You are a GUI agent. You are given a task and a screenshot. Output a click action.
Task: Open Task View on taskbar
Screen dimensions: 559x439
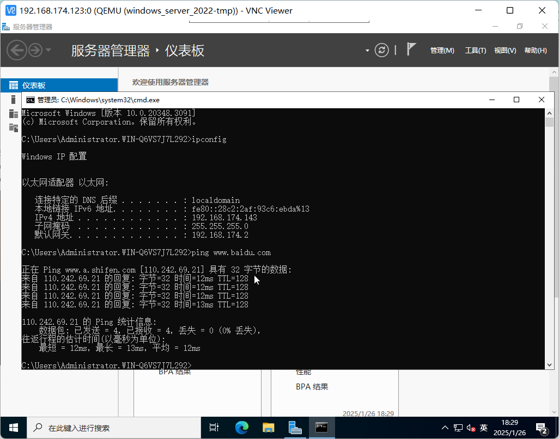point(214,428)
